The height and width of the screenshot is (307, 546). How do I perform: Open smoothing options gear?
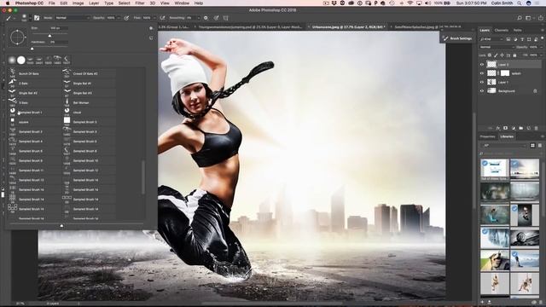206,18
